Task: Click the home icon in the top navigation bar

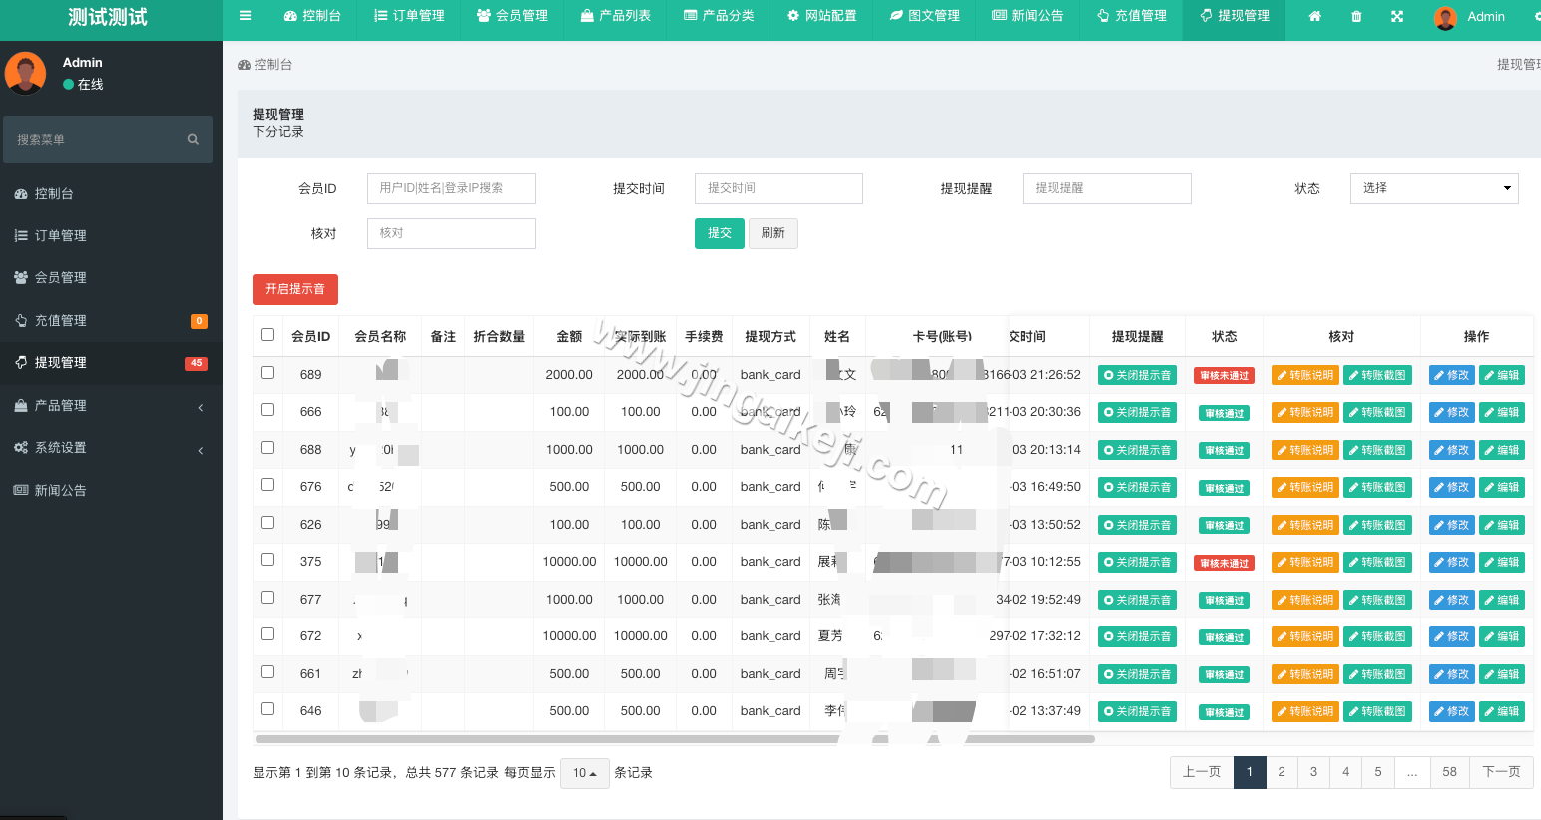Action: [1314, 16]
